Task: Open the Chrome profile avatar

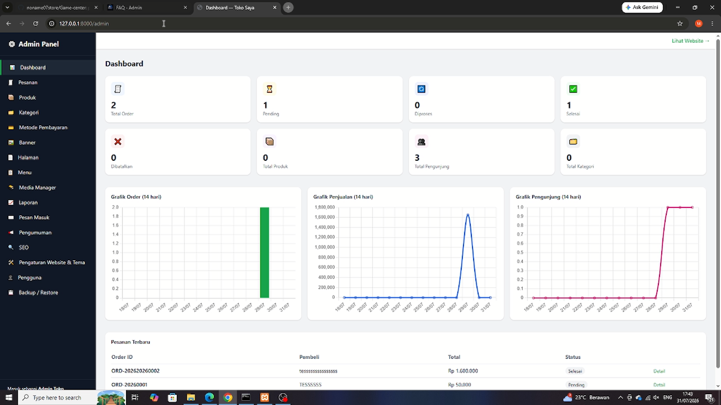Action: 698,24
